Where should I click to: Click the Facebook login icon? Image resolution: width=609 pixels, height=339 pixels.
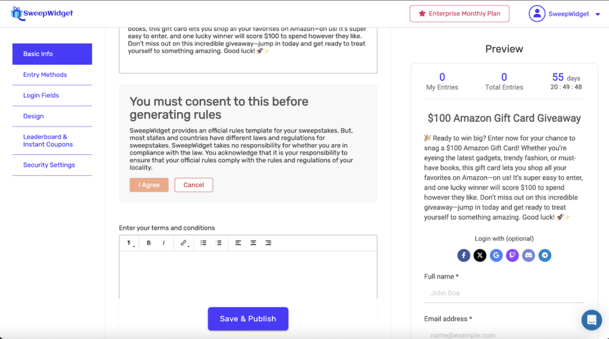pyautogui.click(x=464, y=255)
